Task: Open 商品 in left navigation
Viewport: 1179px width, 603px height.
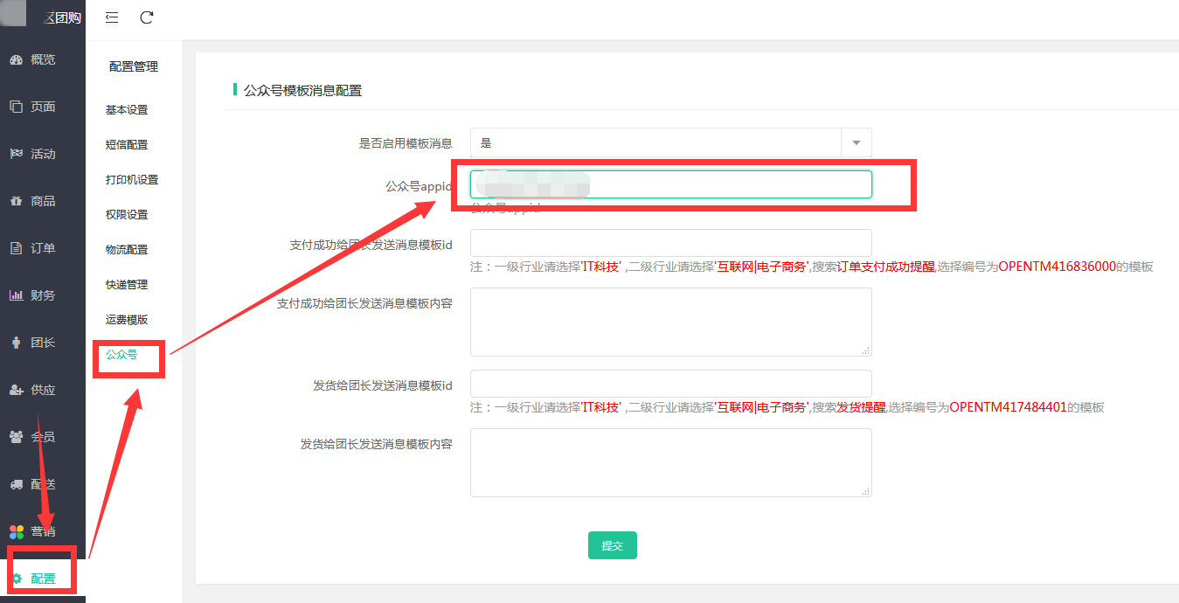Action: tap(43, 201)
